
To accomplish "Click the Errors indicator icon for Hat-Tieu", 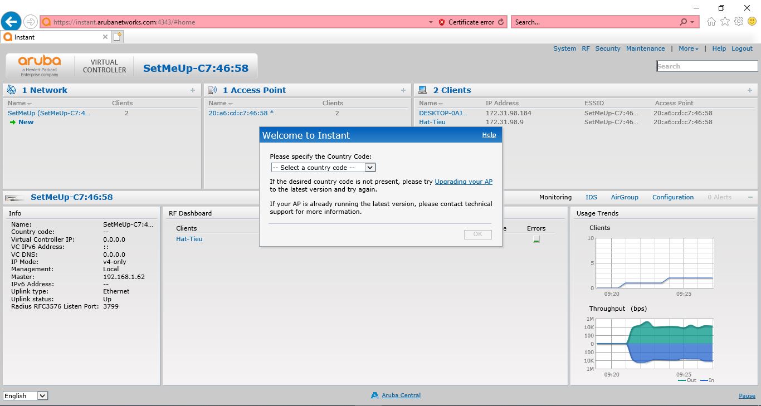I will point(536,239).
